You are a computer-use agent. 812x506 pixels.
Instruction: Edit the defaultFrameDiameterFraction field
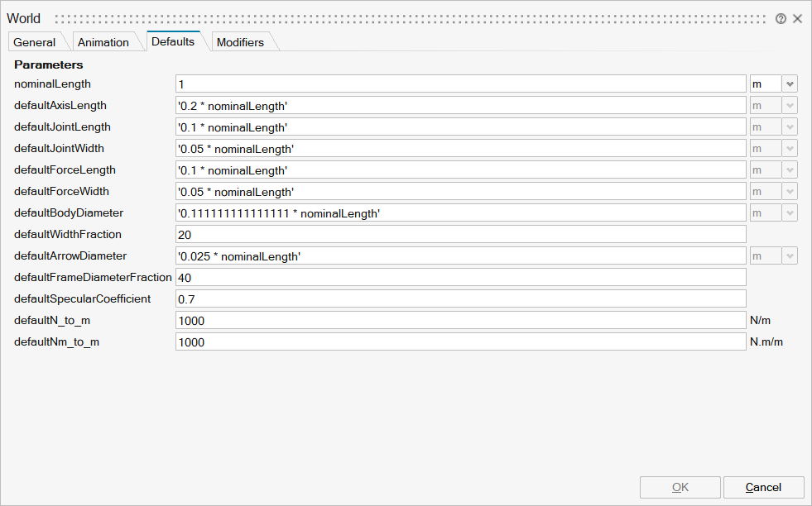click(461, 278)
